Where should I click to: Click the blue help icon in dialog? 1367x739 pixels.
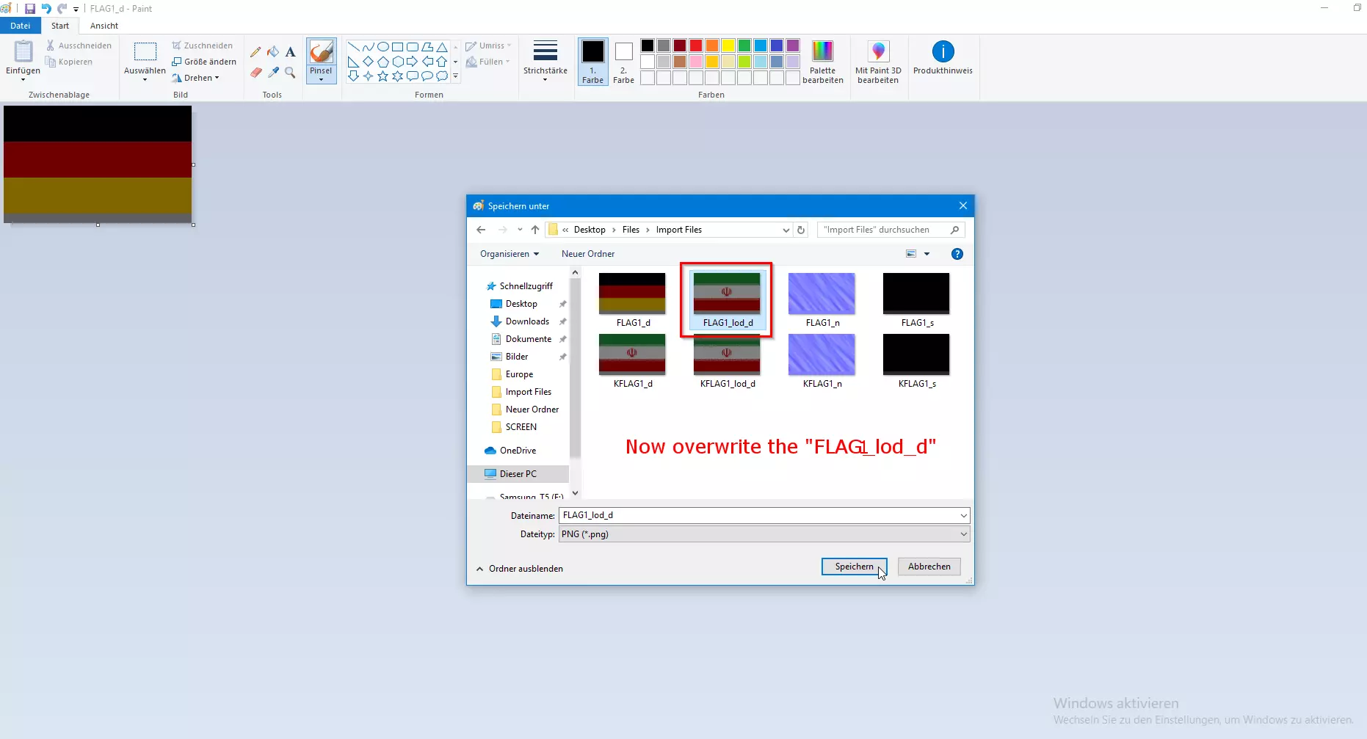point(957,254)
